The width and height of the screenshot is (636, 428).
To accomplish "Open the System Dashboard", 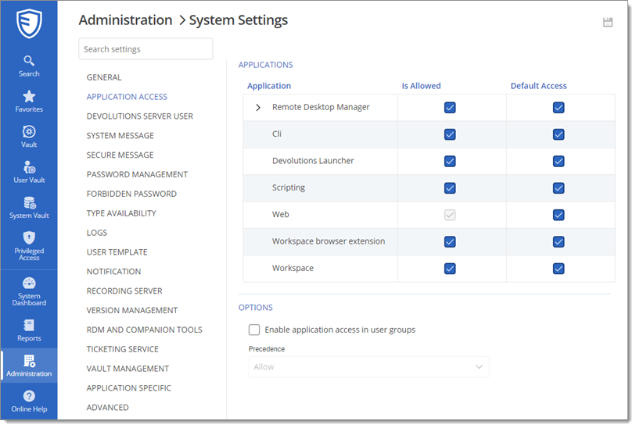I will [x=29, y=291].
